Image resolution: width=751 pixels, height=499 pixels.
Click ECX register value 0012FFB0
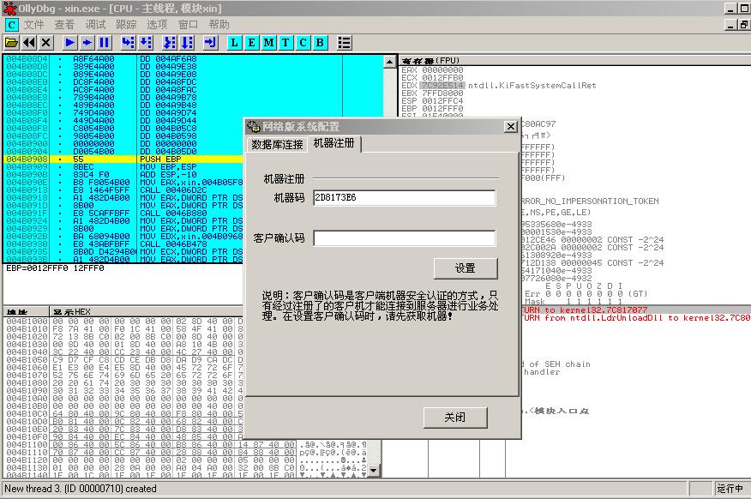(442, 77)
